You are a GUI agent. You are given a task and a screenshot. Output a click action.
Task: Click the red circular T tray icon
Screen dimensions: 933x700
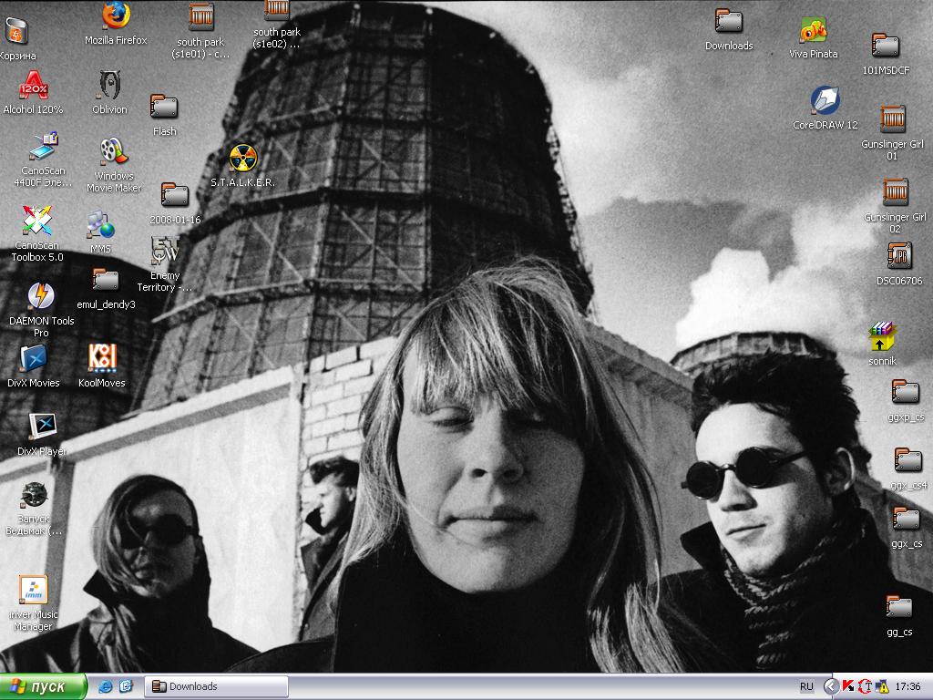point(866,686)
